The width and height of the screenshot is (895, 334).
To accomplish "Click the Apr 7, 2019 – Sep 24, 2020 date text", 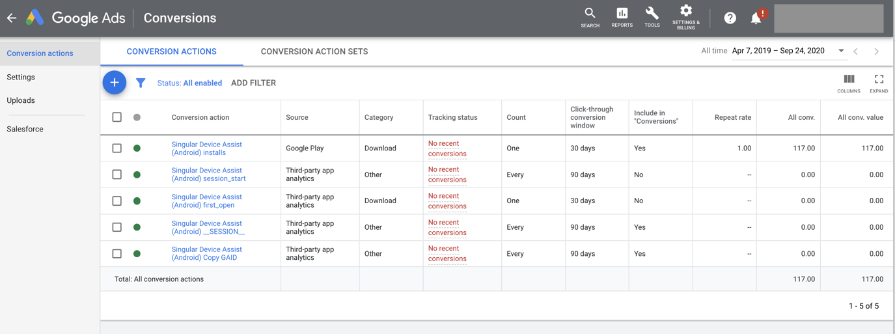I will pyautogui.click(x=778, y=51).
